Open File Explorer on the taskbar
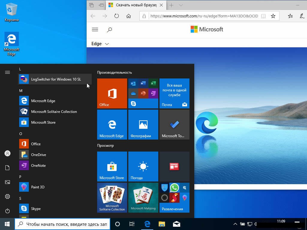Image resolution: width=307 pixels, height=230 pixels. pyautogui.click(x=162, y=224)
